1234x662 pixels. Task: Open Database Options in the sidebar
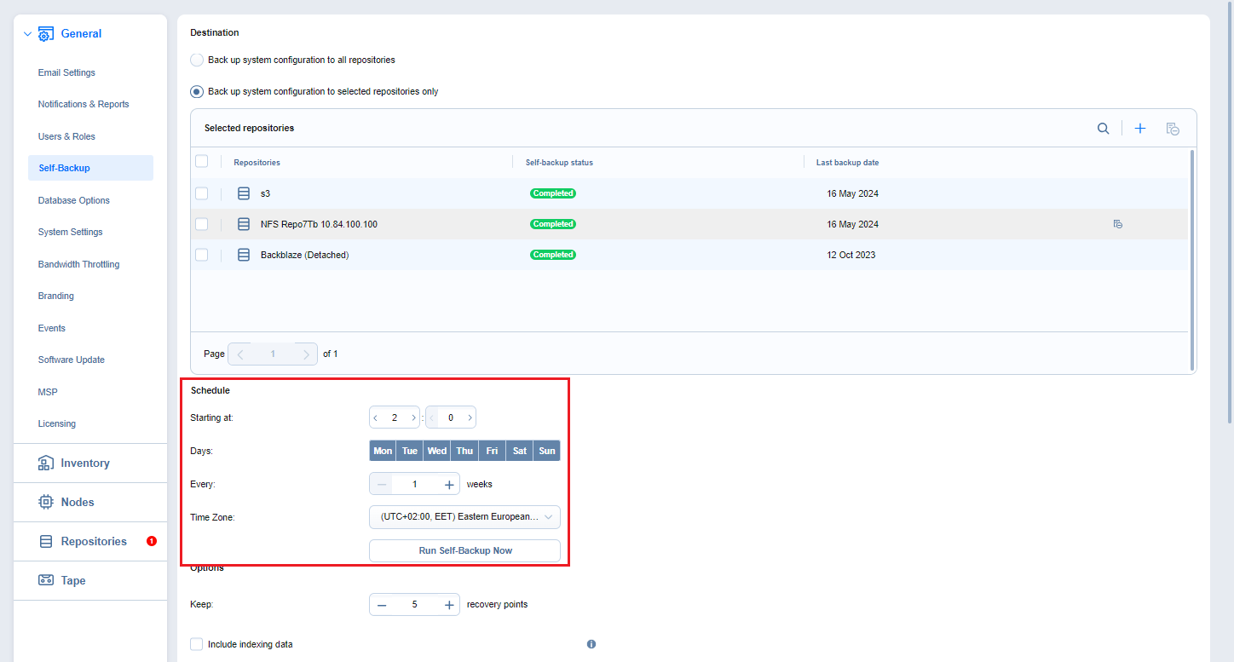coord(73,200)
